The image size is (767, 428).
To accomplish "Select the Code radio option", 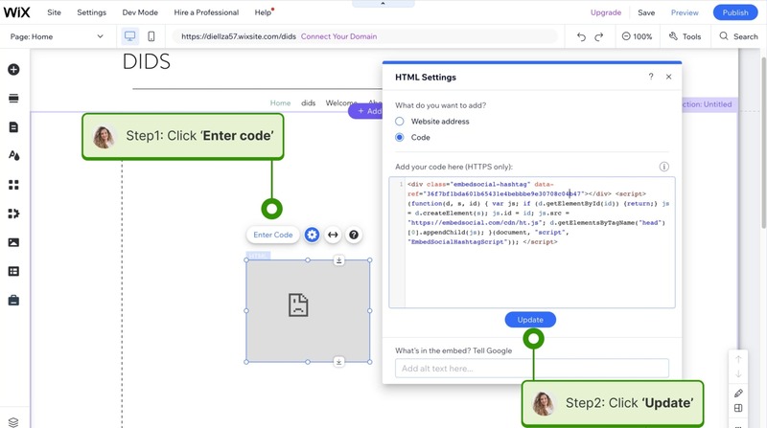I will point(400,137).
